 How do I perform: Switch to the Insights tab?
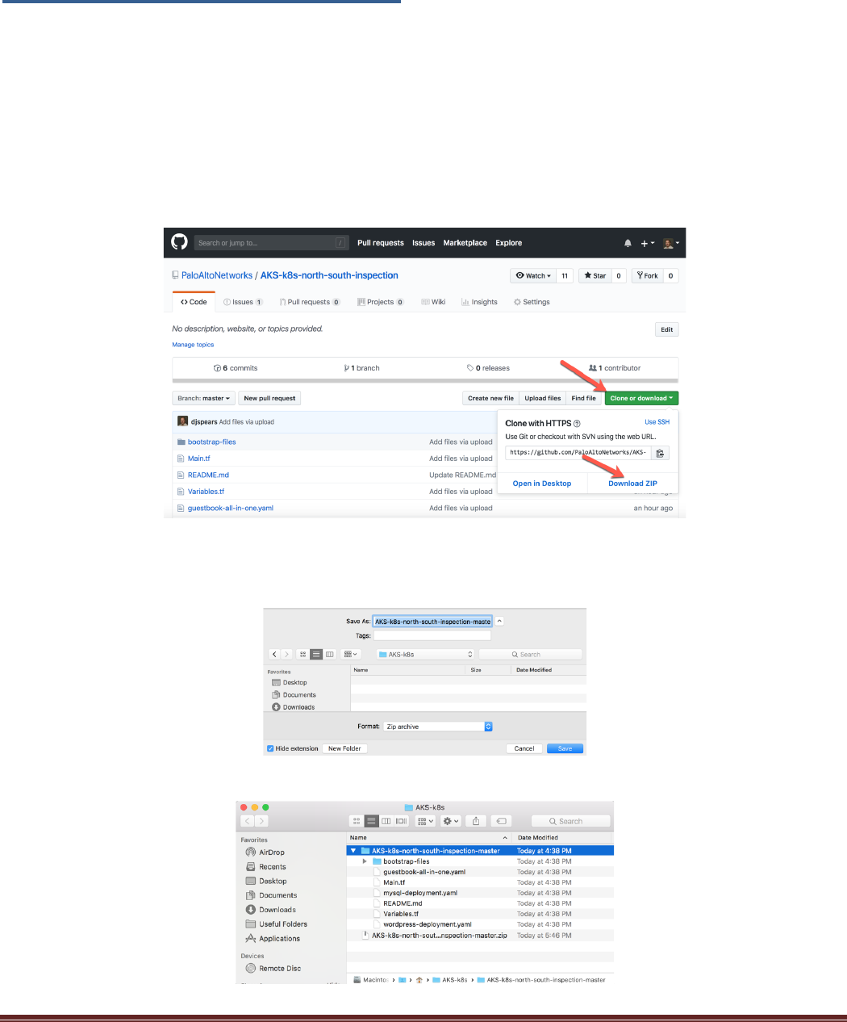click(480, 302)
